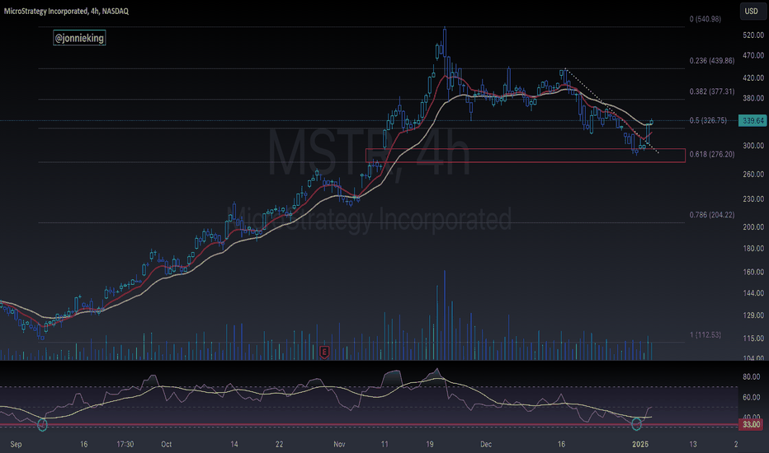This screenshot has width=769, height=453.
Task: Select the Fibonacci label 0.382 (377.31)
Action: [712, 91]
